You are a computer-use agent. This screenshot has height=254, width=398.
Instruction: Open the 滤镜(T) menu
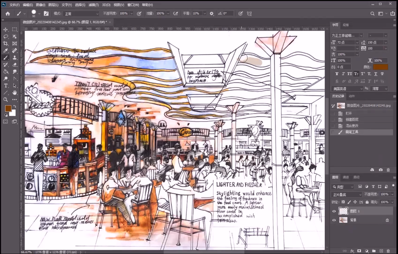pos(93,5)
